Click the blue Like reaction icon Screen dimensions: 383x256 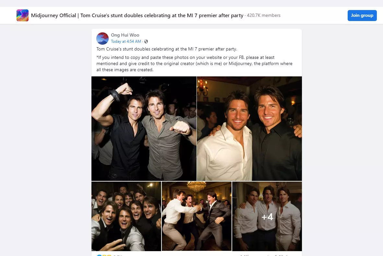tap(99, 255)
